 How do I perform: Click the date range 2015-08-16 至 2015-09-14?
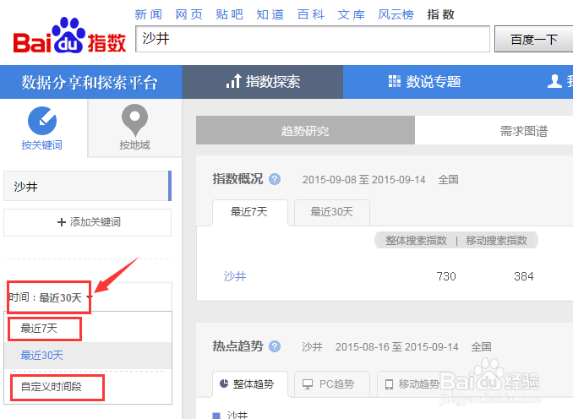tap(397, 346)
